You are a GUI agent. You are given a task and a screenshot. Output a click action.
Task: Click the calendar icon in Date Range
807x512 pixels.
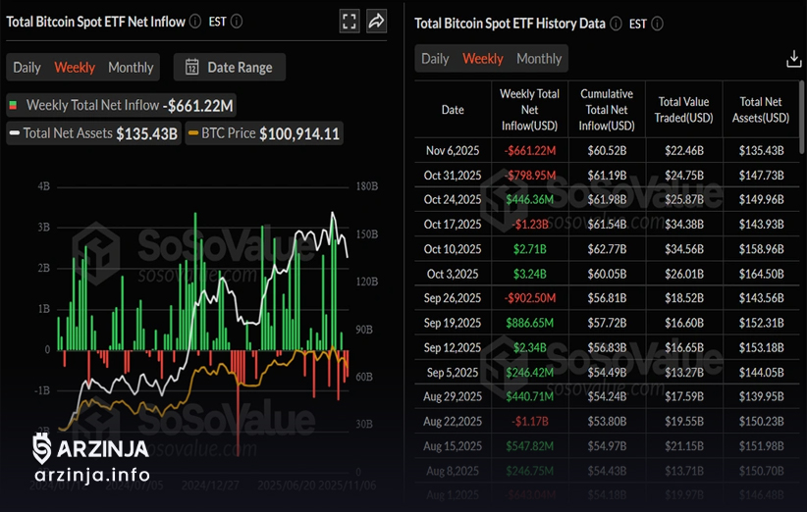[x=191, y=68]
